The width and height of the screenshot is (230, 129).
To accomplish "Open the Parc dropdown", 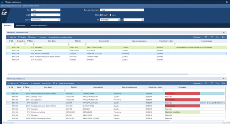I will [45, 10].
